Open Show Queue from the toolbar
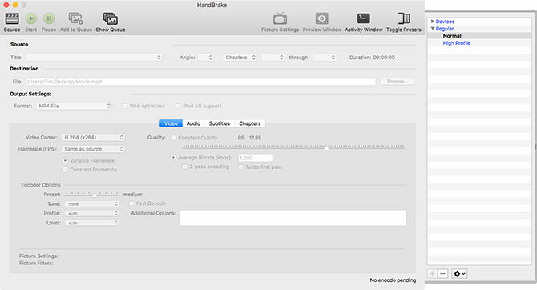This screenshot has width=537, height=290. 111,18
